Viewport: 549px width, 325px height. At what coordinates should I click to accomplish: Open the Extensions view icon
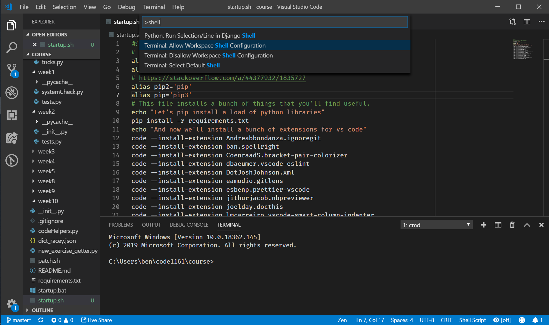[11, 115]
